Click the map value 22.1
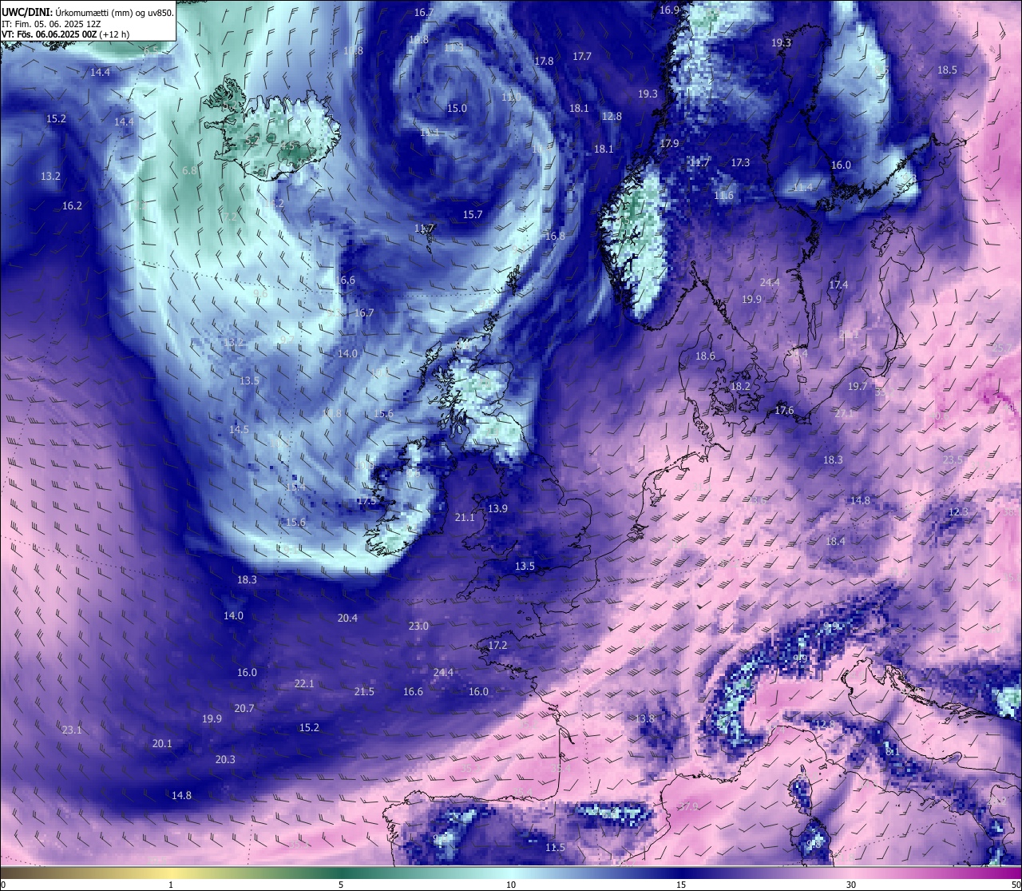The image size is (1022, 891). click(x=304, y=684)
